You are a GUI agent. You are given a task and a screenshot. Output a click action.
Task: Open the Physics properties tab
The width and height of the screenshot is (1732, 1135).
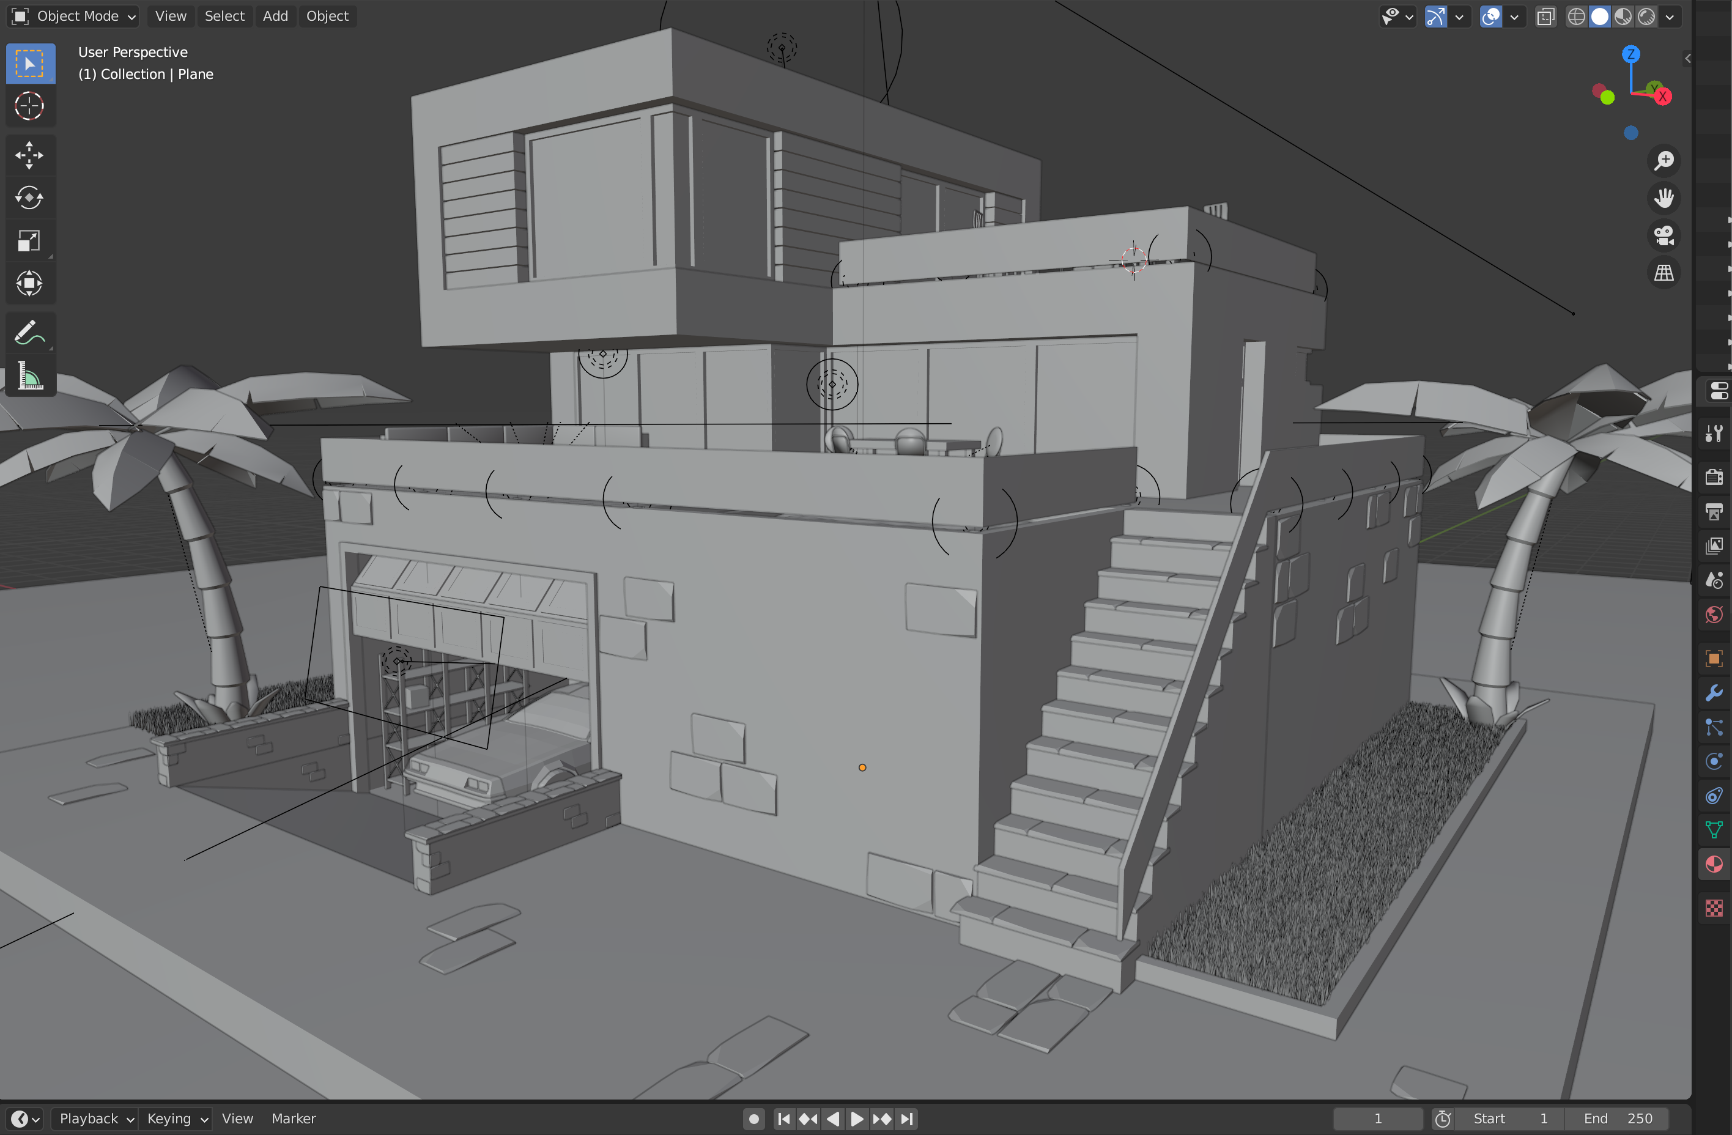click(1714, 761)
